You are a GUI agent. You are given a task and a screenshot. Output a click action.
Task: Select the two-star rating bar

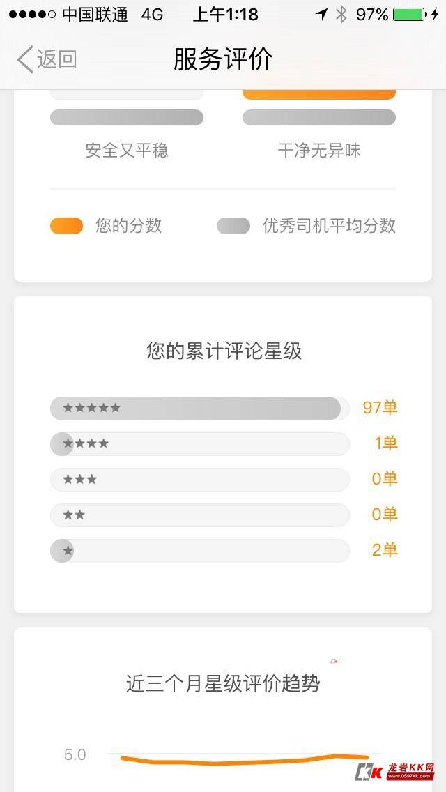pyautogui.click(x=199, y=515)
